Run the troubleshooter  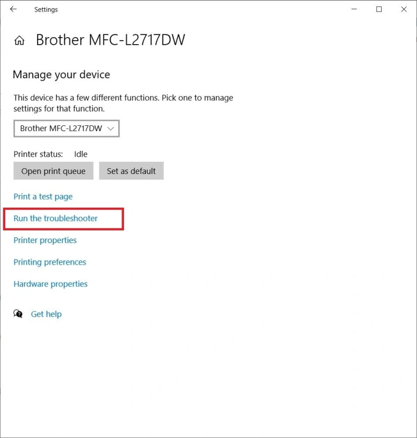tap(56, 219)
